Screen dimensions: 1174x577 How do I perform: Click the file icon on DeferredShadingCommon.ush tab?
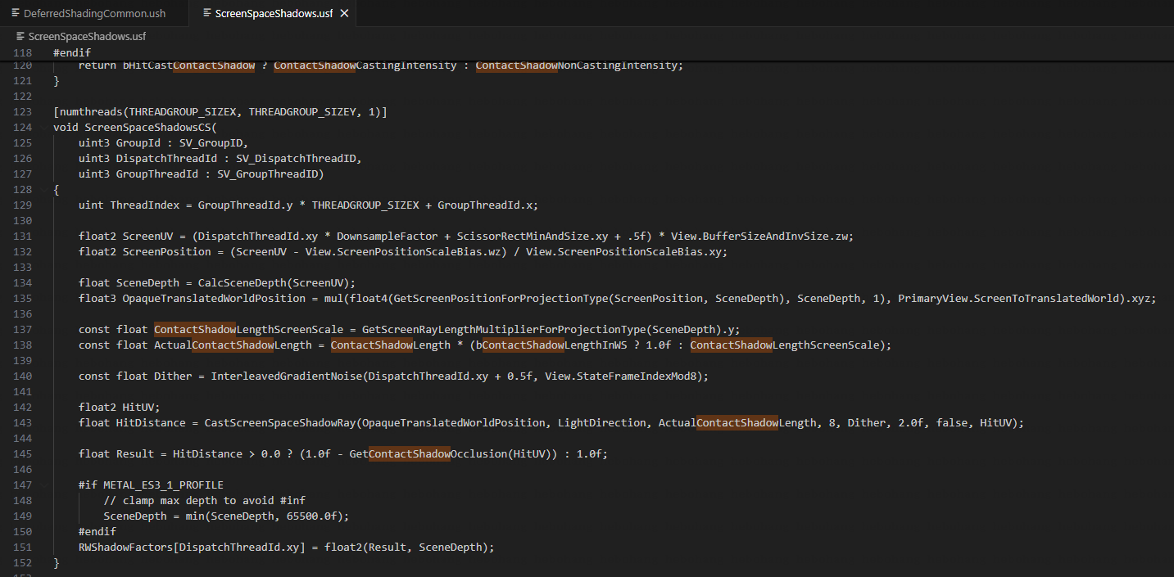pyautogui.click(x=15, y=14)
